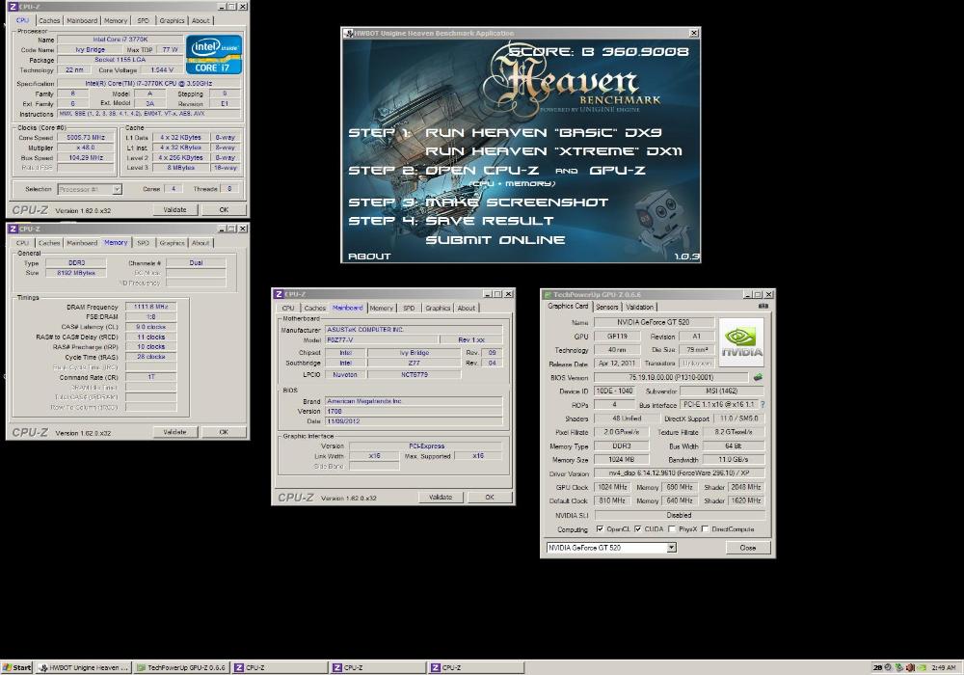Select Graphics Card tab in GPU-Z
964x675 pixels.
pos(568,306)
